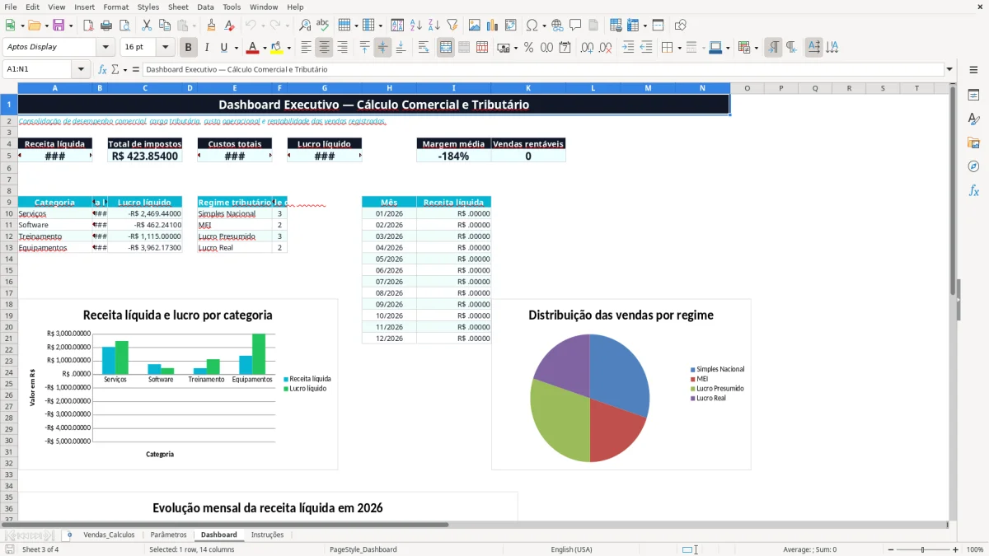The image size is (989, 556).
Task: Click the Select Function sigma button
Action: pyautogui.click(x=115, y=70)
